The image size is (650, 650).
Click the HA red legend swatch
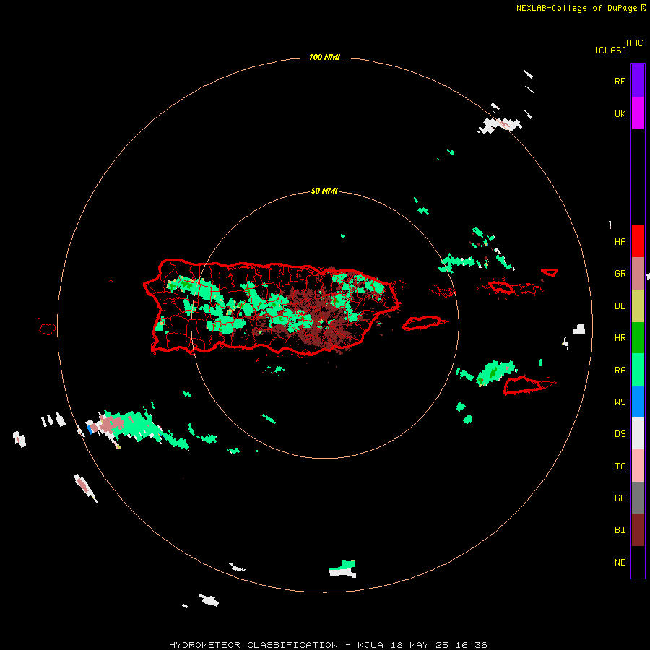[638, 241]
